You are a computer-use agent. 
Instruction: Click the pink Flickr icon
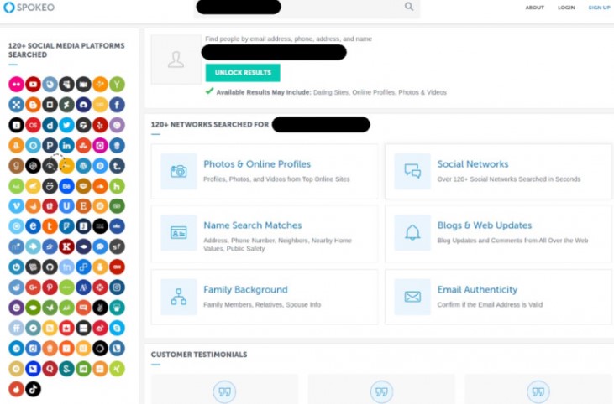click(x=16, y=85)
